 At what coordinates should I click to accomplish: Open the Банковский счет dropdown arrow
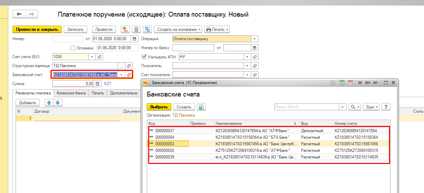click(121, 75)
